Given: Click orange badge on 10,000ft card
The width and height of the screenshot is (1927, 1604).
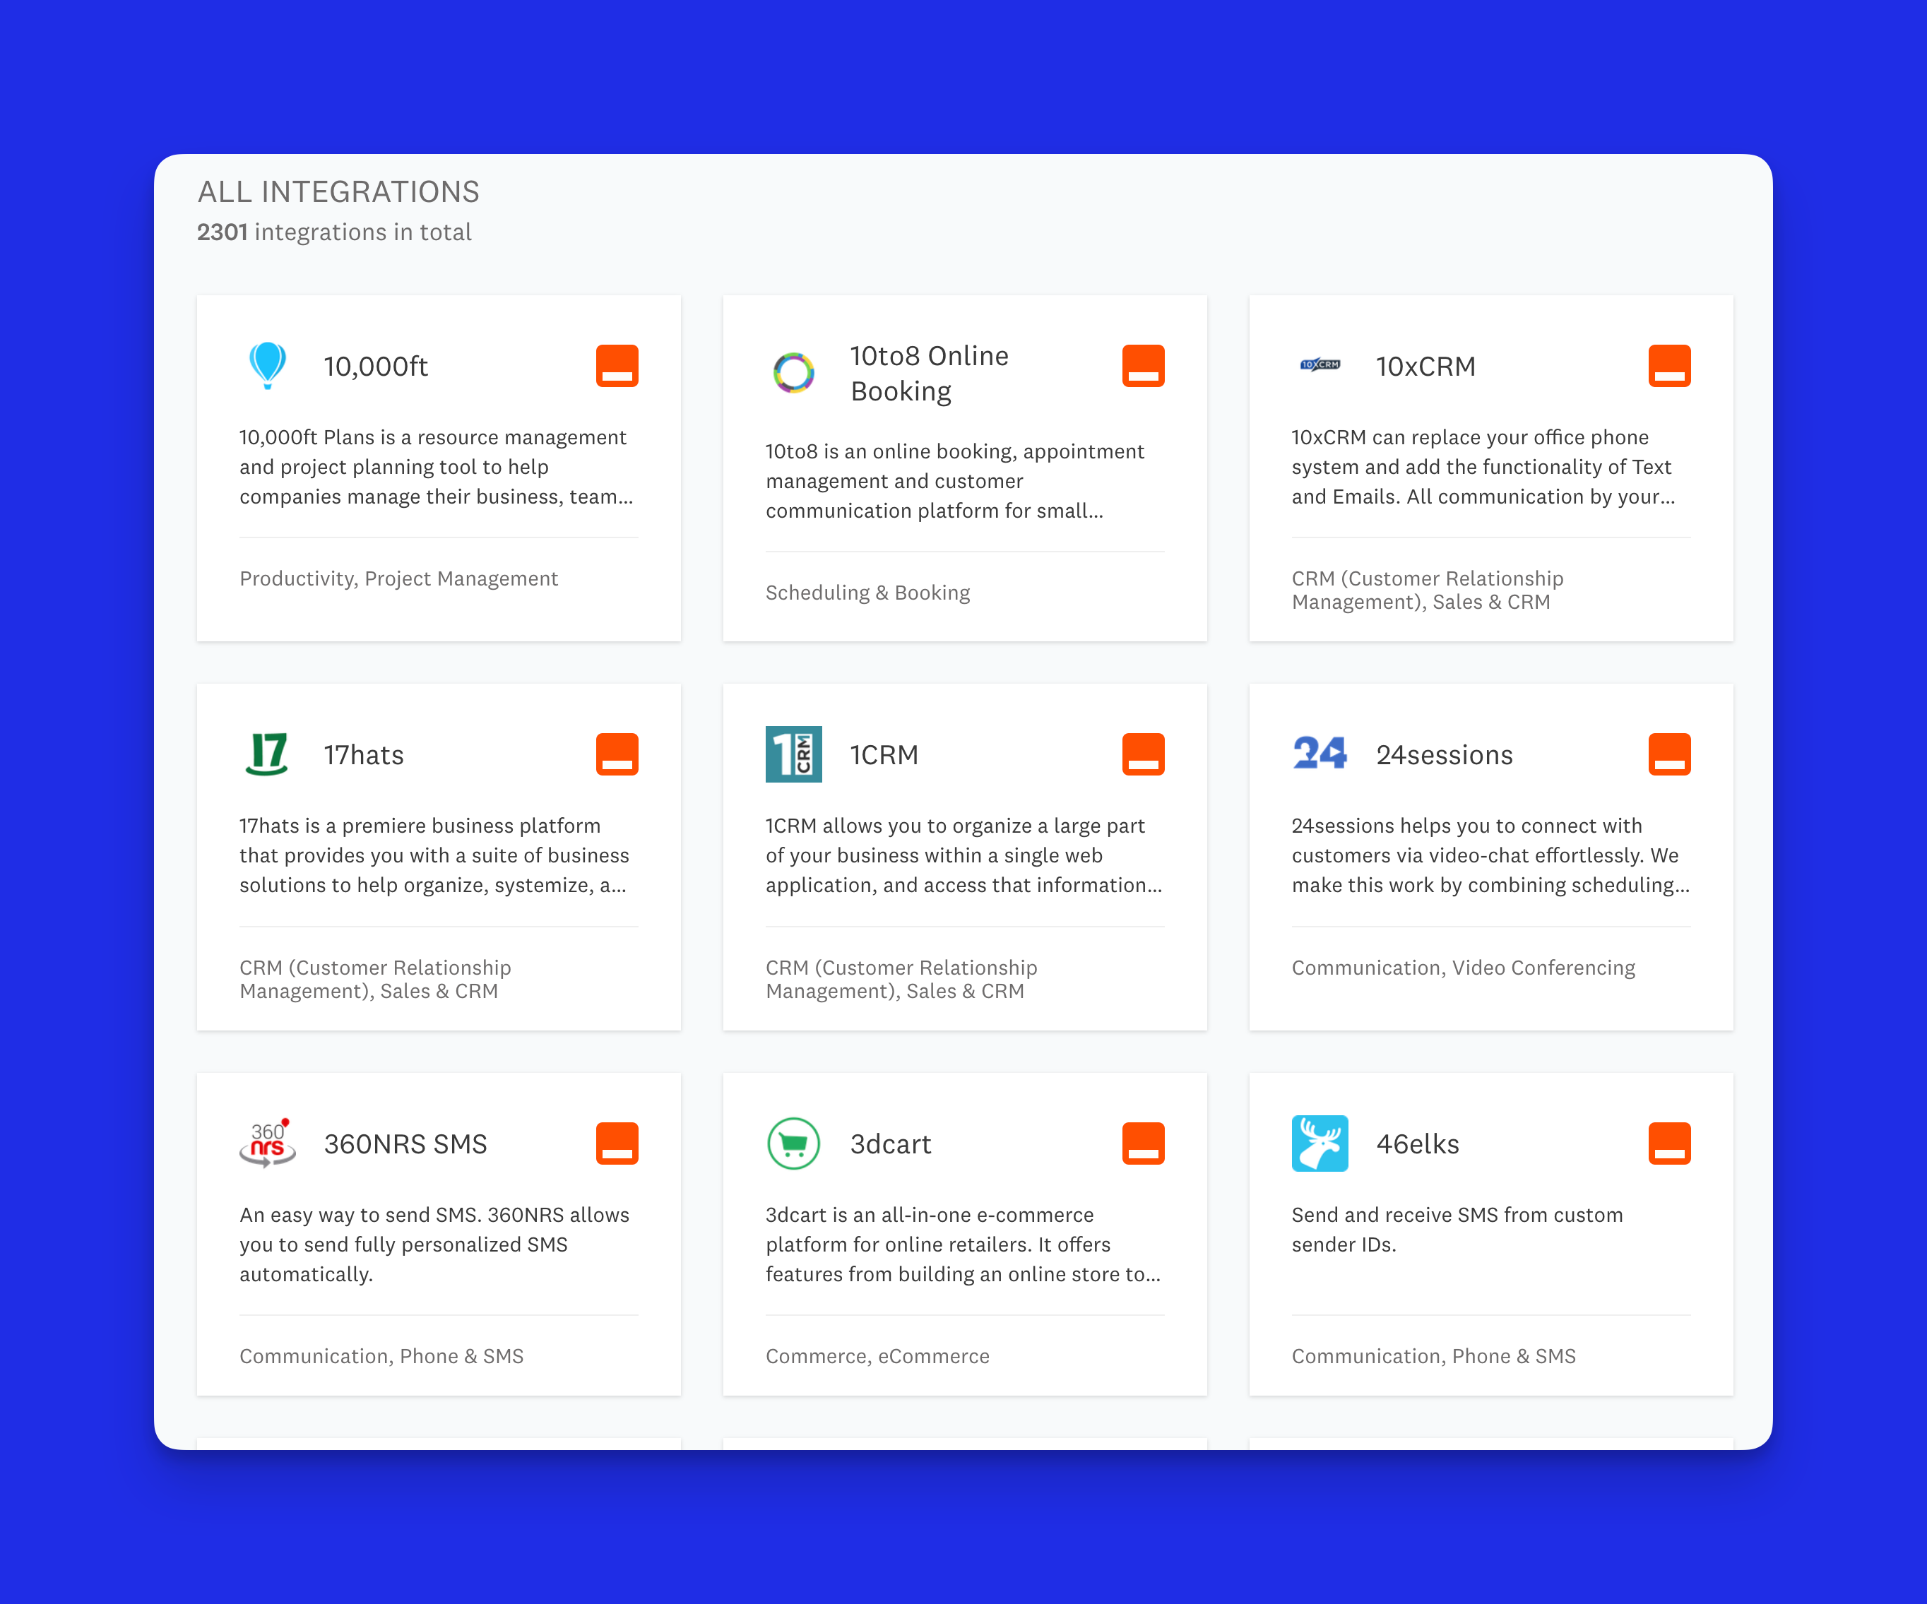Looking at the screenshot, I should (x=617, y=365).
